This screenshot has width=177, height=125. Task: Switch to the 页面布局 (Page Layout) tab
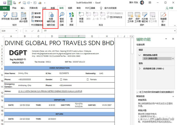33,8
